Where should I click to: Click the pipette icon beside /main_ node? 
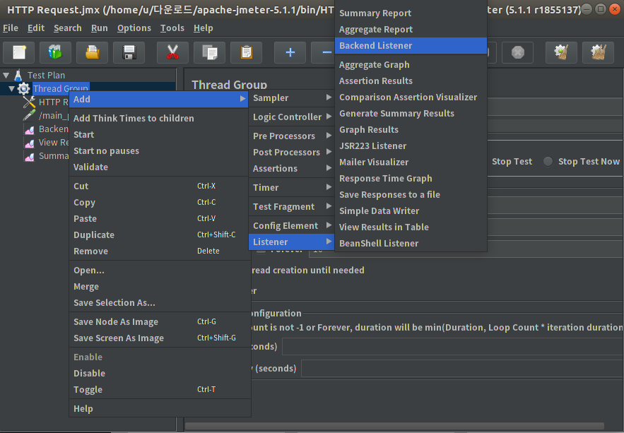point(29,115)
